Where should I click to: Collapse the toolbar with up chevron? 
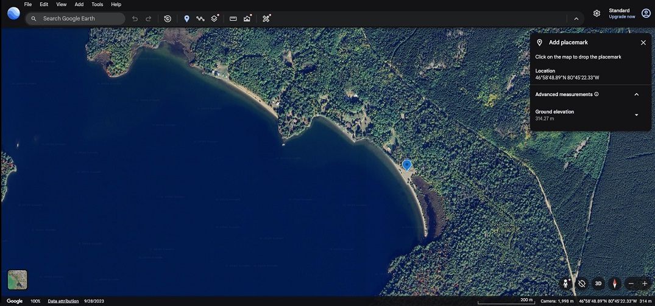[x=576, y=19]
